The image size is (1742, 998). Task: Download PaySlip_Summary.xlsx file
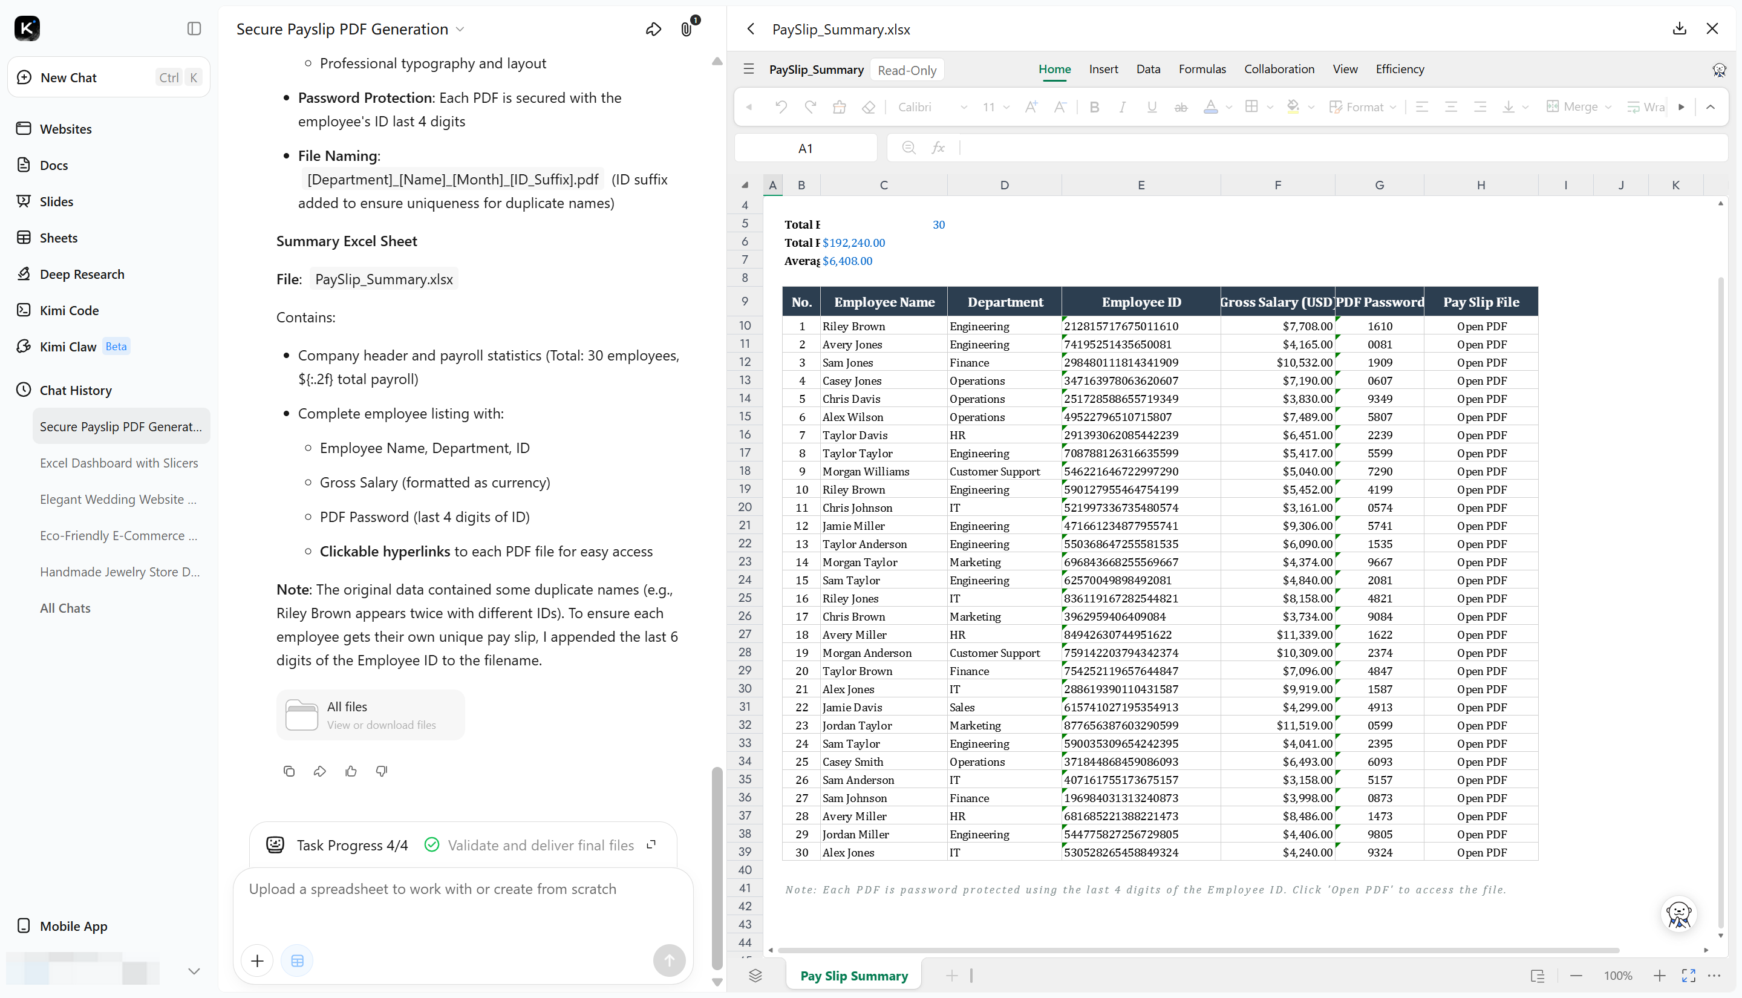pyautogui.click(x=1679, y=29)
